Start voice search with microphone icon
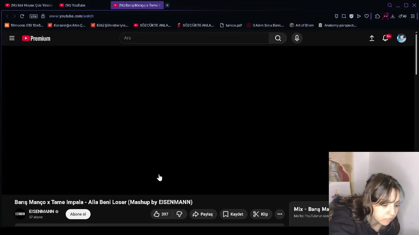 [297, 38]
